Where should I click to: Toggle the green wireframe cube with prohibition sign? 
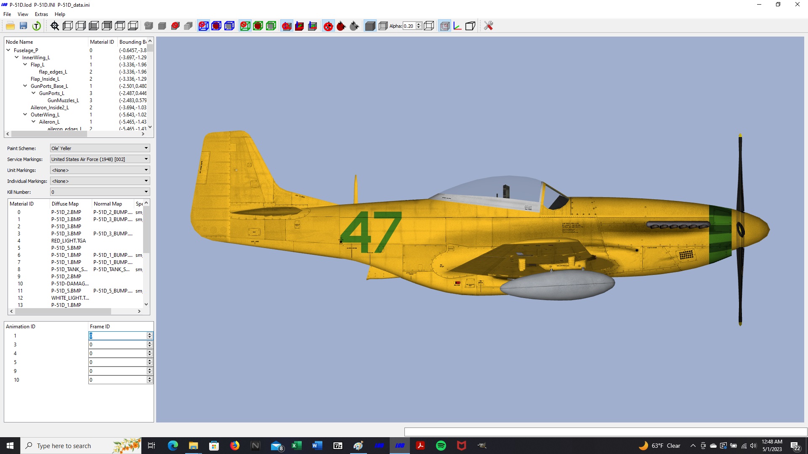click(x=245, y=26)
